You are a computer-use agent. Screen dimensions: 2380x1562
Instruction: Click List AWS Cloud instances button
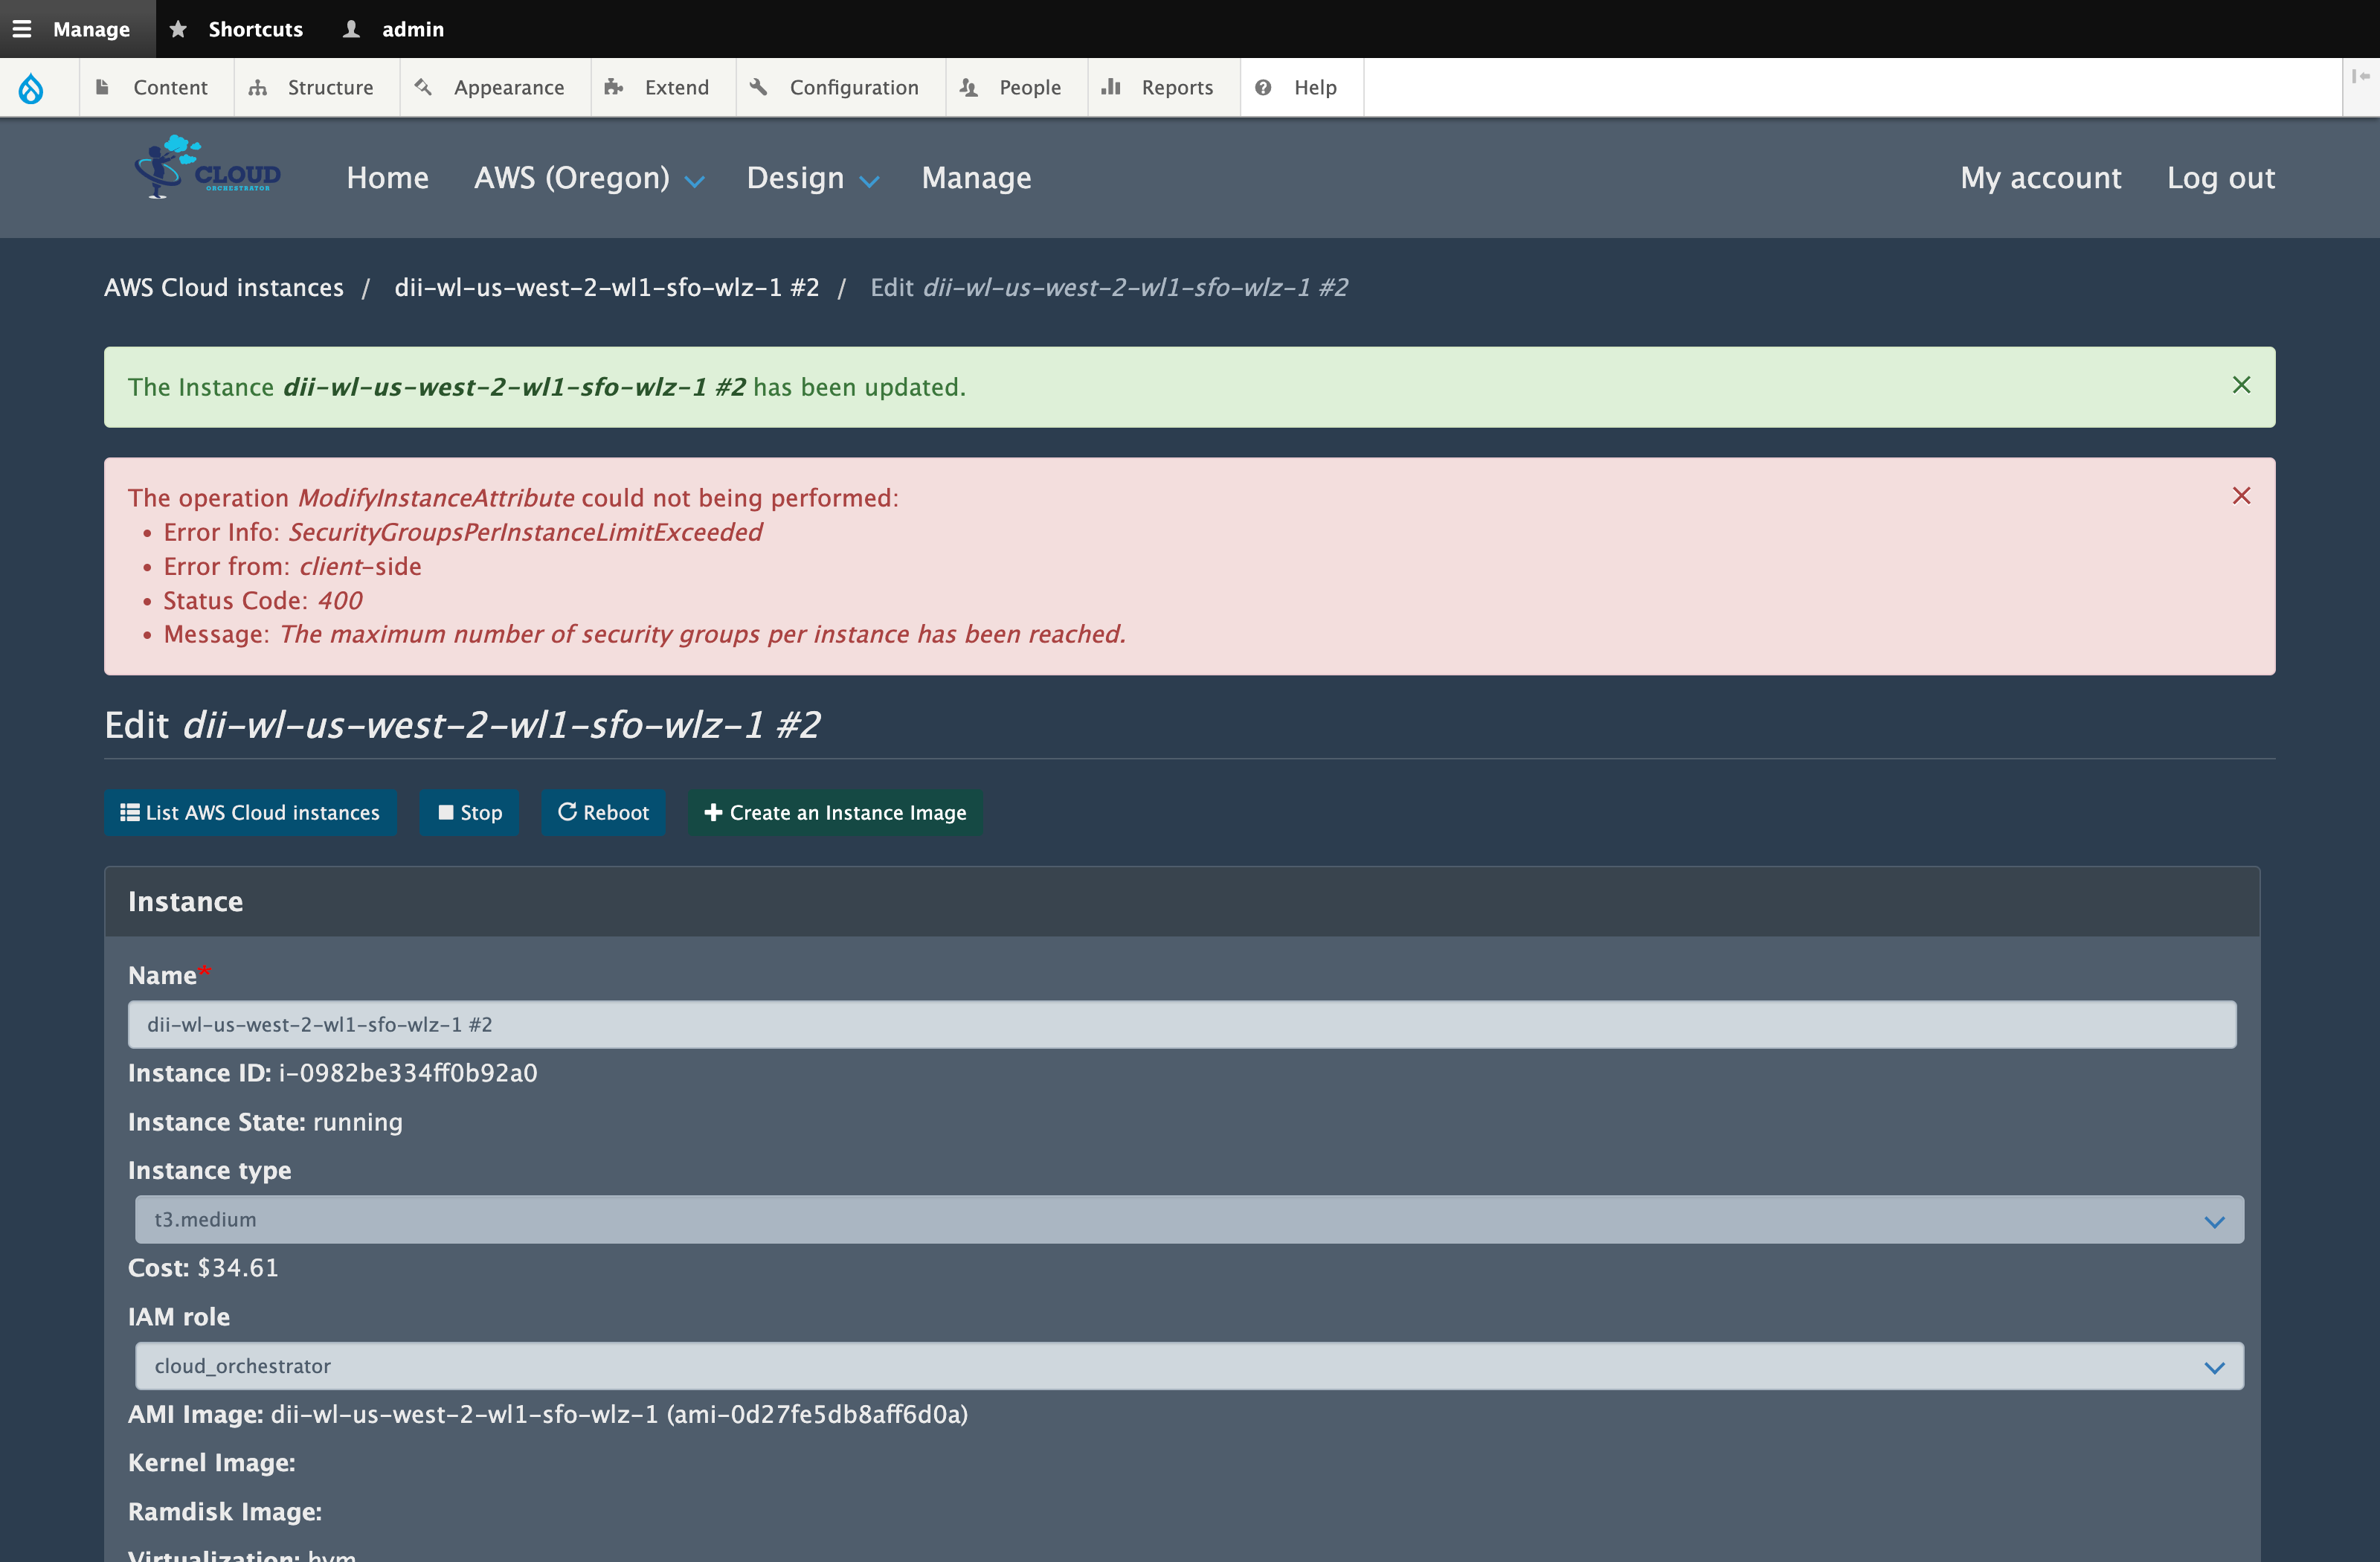(250, 812)
